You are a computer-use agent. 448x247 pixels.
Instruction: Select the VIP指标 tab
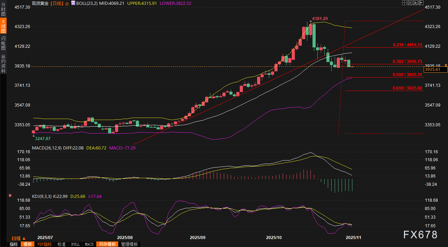click(45, 244)
